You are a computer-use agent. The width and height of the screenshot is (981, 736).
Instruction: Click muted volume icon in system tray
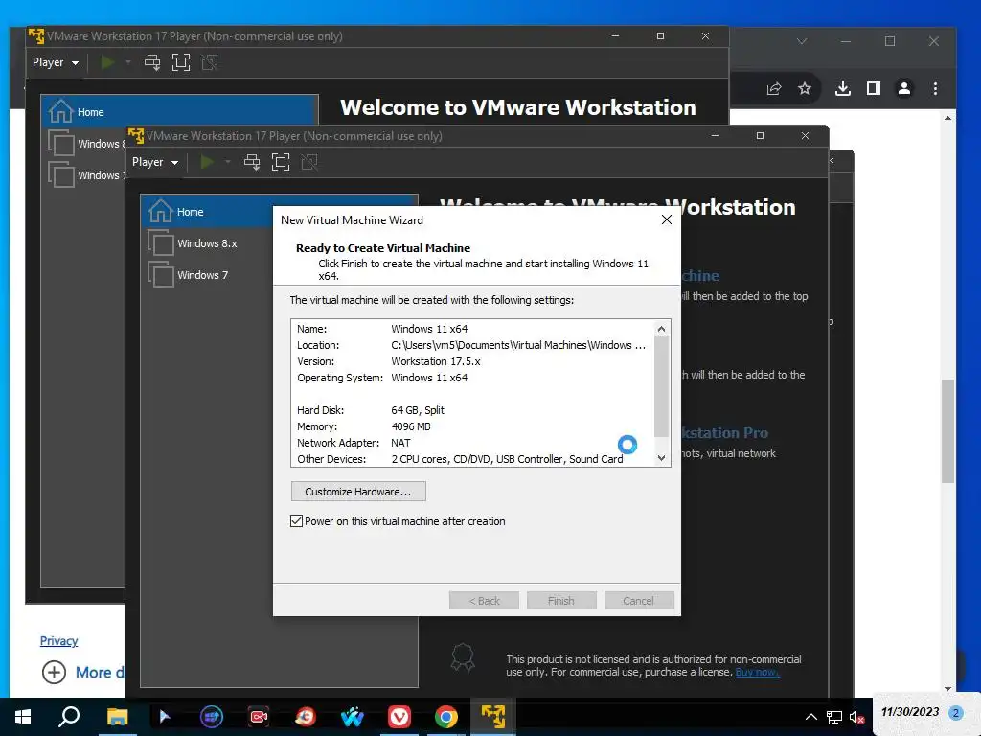(856, 717)
